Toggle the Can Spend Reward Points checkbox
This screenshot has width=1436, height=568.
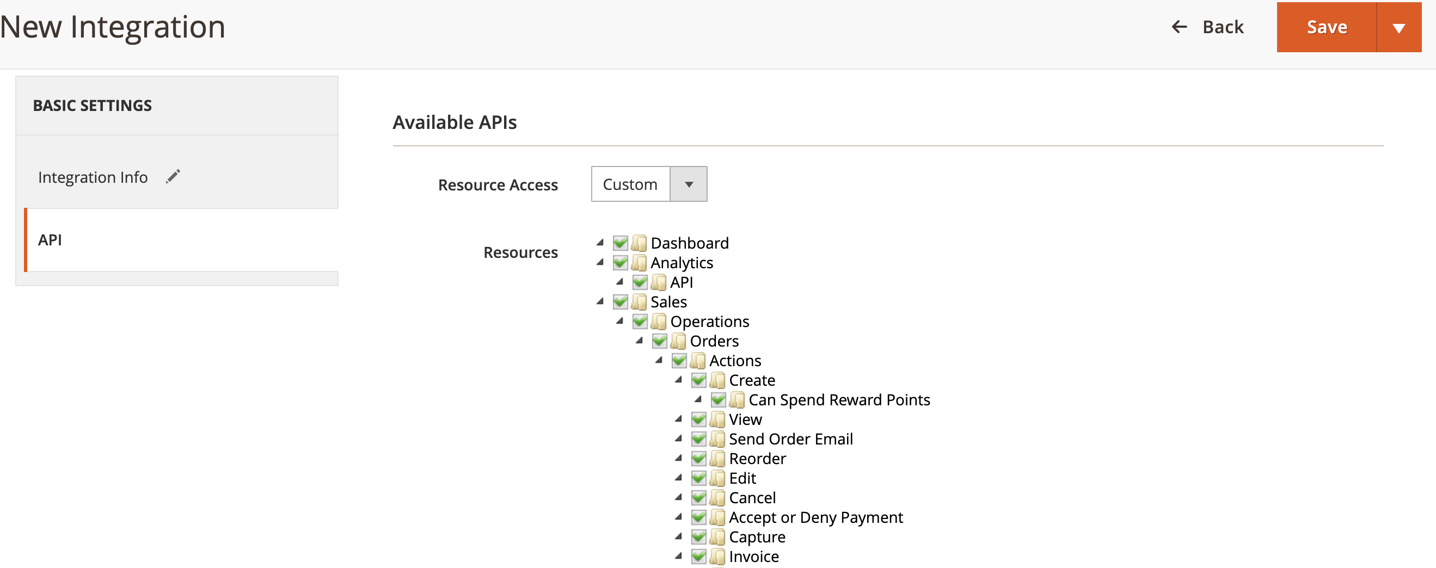tap(718, 400)
